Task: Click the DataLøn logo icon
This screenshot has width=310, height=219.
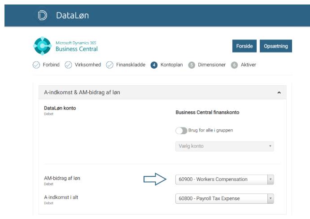Action: 43,15
